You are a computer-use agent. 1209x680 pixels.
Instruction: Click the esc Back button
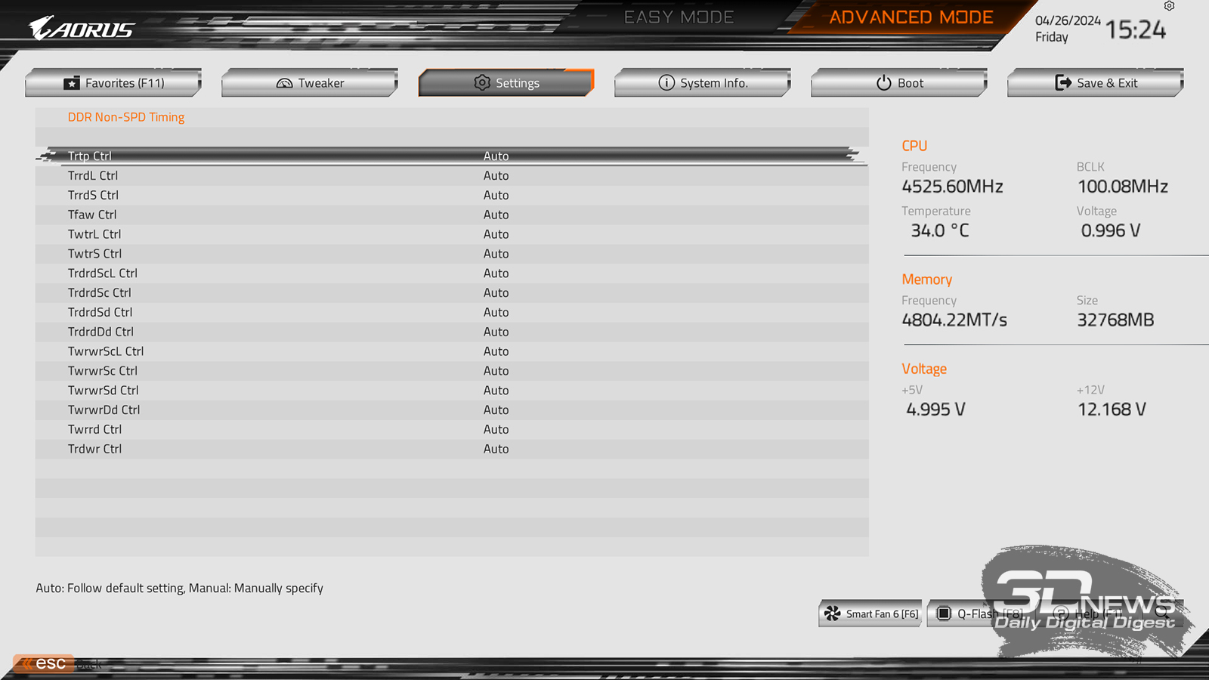(58, 663)
